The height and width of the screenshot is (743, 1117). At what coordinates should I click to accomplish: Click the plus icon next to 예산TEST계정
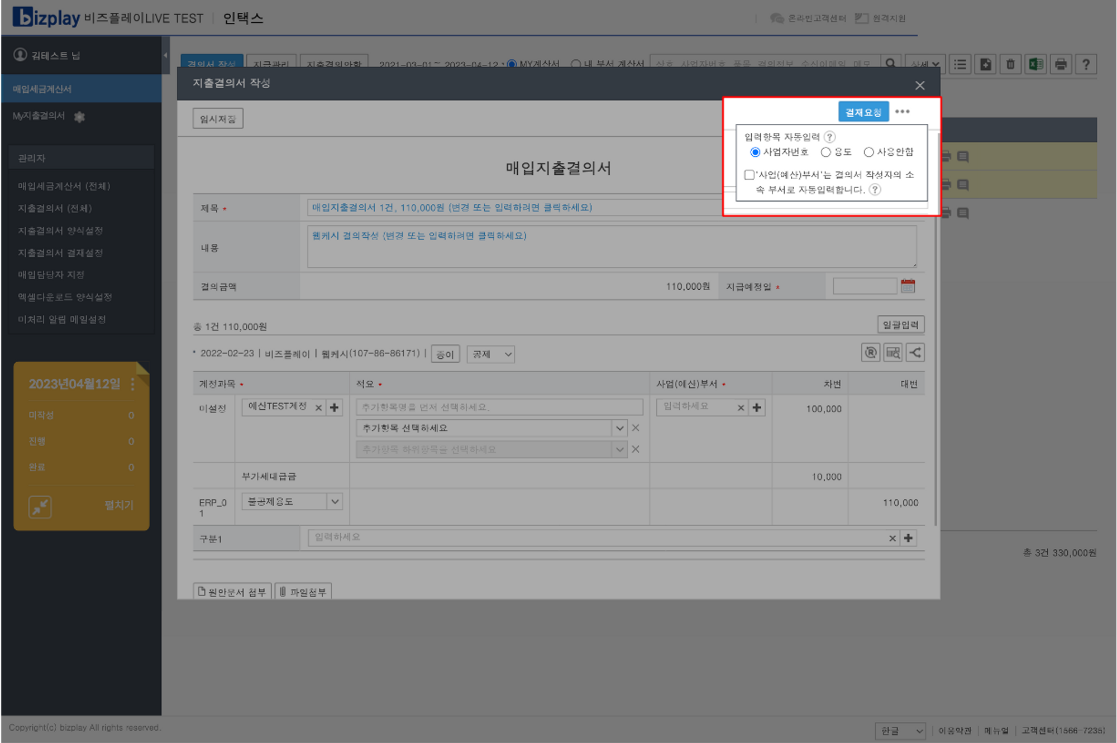334,408
